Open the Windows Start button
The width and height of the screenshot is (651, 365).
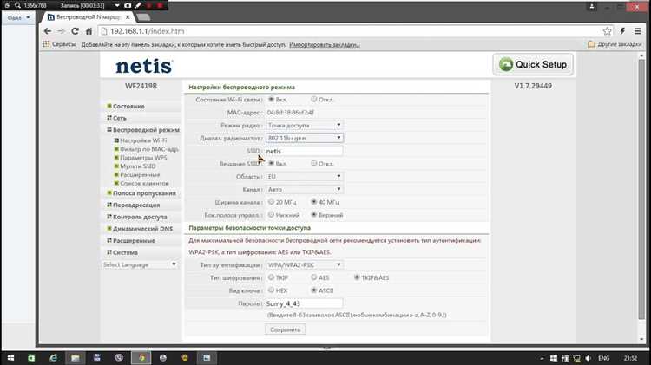[x=10, y=357]
